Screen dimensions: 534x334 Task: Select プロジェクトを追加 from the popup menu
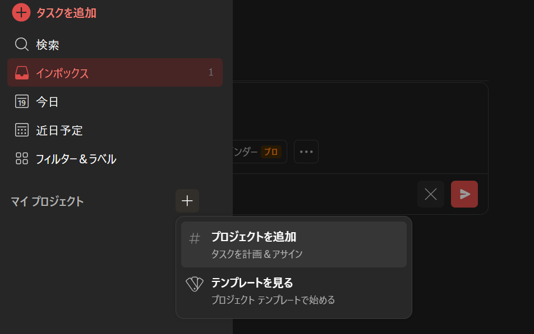coord(294,244)
